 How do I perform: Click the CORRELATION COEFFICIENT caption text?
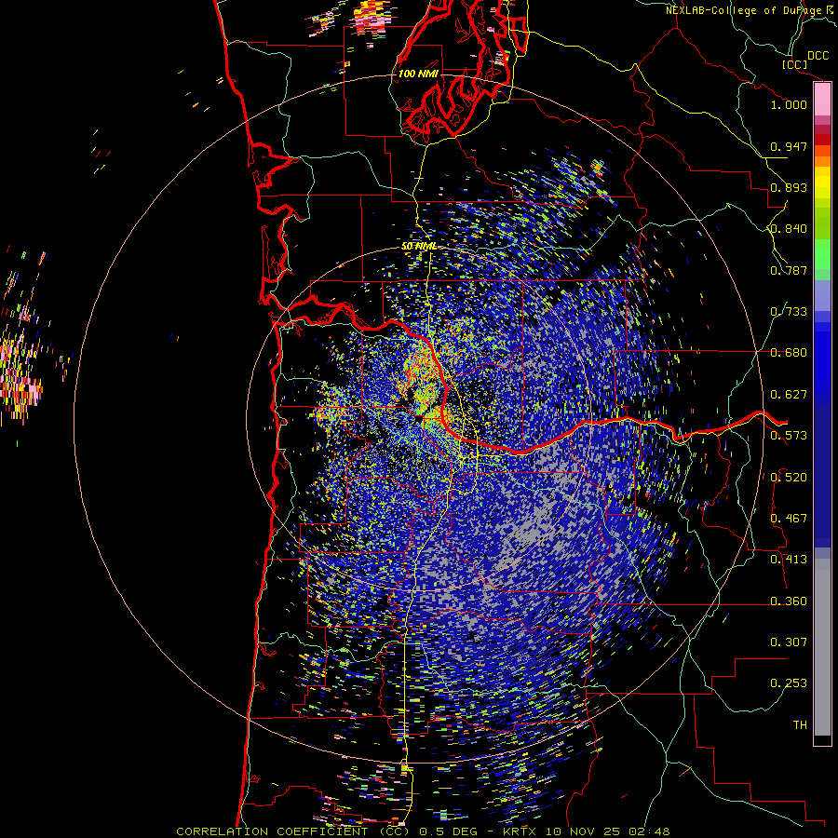tap(291, 831)
